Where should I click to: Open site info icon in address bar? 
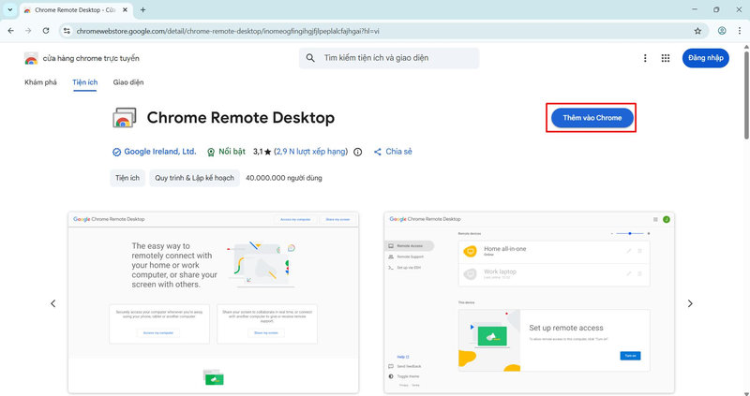[x=67, y=31]
